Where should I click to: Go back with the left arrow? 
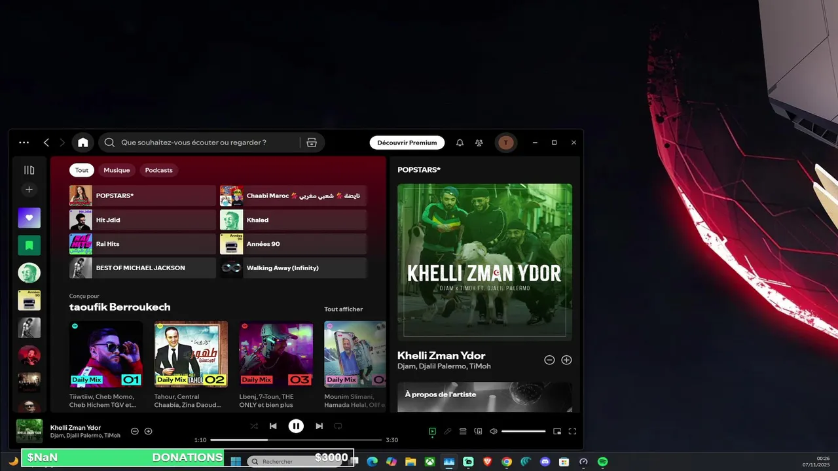point(46,143)
